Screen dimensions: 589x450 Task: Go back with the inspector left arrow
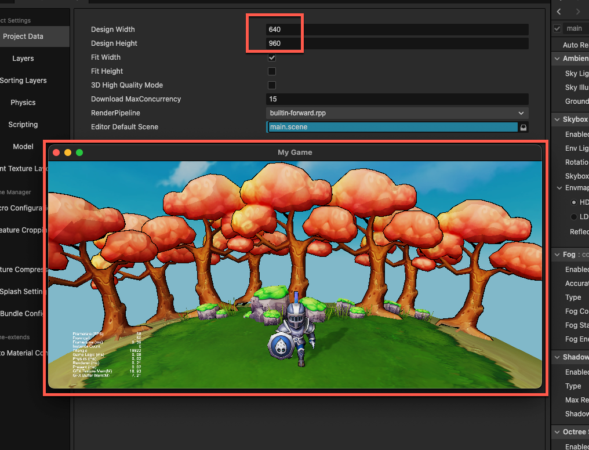(x=559, y=12)
